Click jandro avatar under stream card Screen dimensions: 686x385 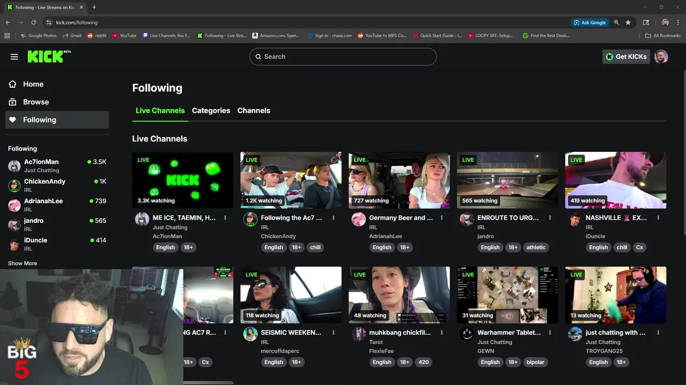coord(467,219)
